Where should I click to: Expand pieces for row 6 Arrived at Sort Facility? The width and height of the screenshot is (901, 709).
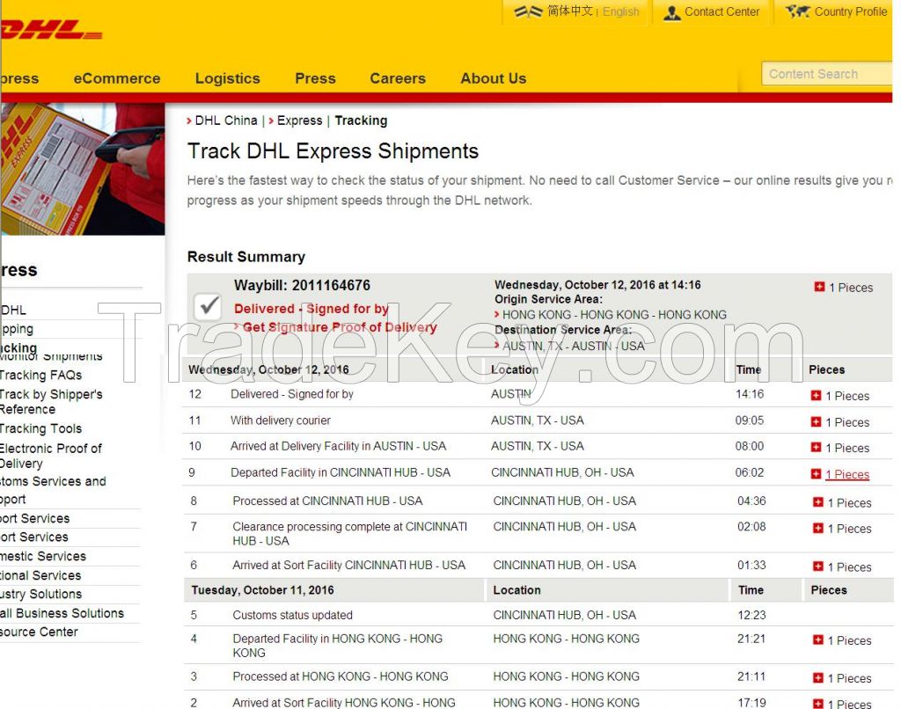(x=818, y=566)
